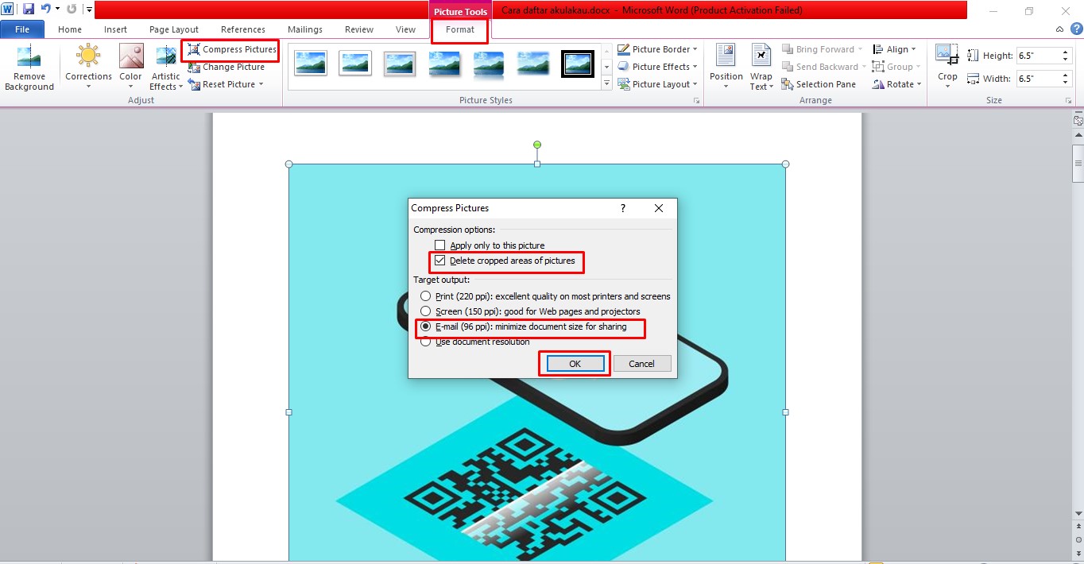Open the Size group dialog launcher
Screen dimensions: 1084x564
[x=1068, y=101]
